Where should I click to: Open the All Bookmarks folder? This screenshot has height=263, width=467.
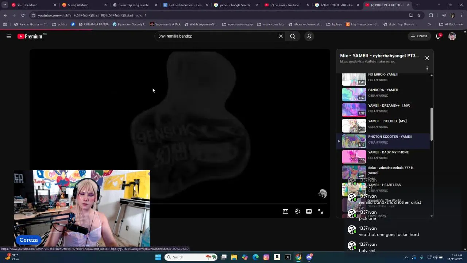451,24
